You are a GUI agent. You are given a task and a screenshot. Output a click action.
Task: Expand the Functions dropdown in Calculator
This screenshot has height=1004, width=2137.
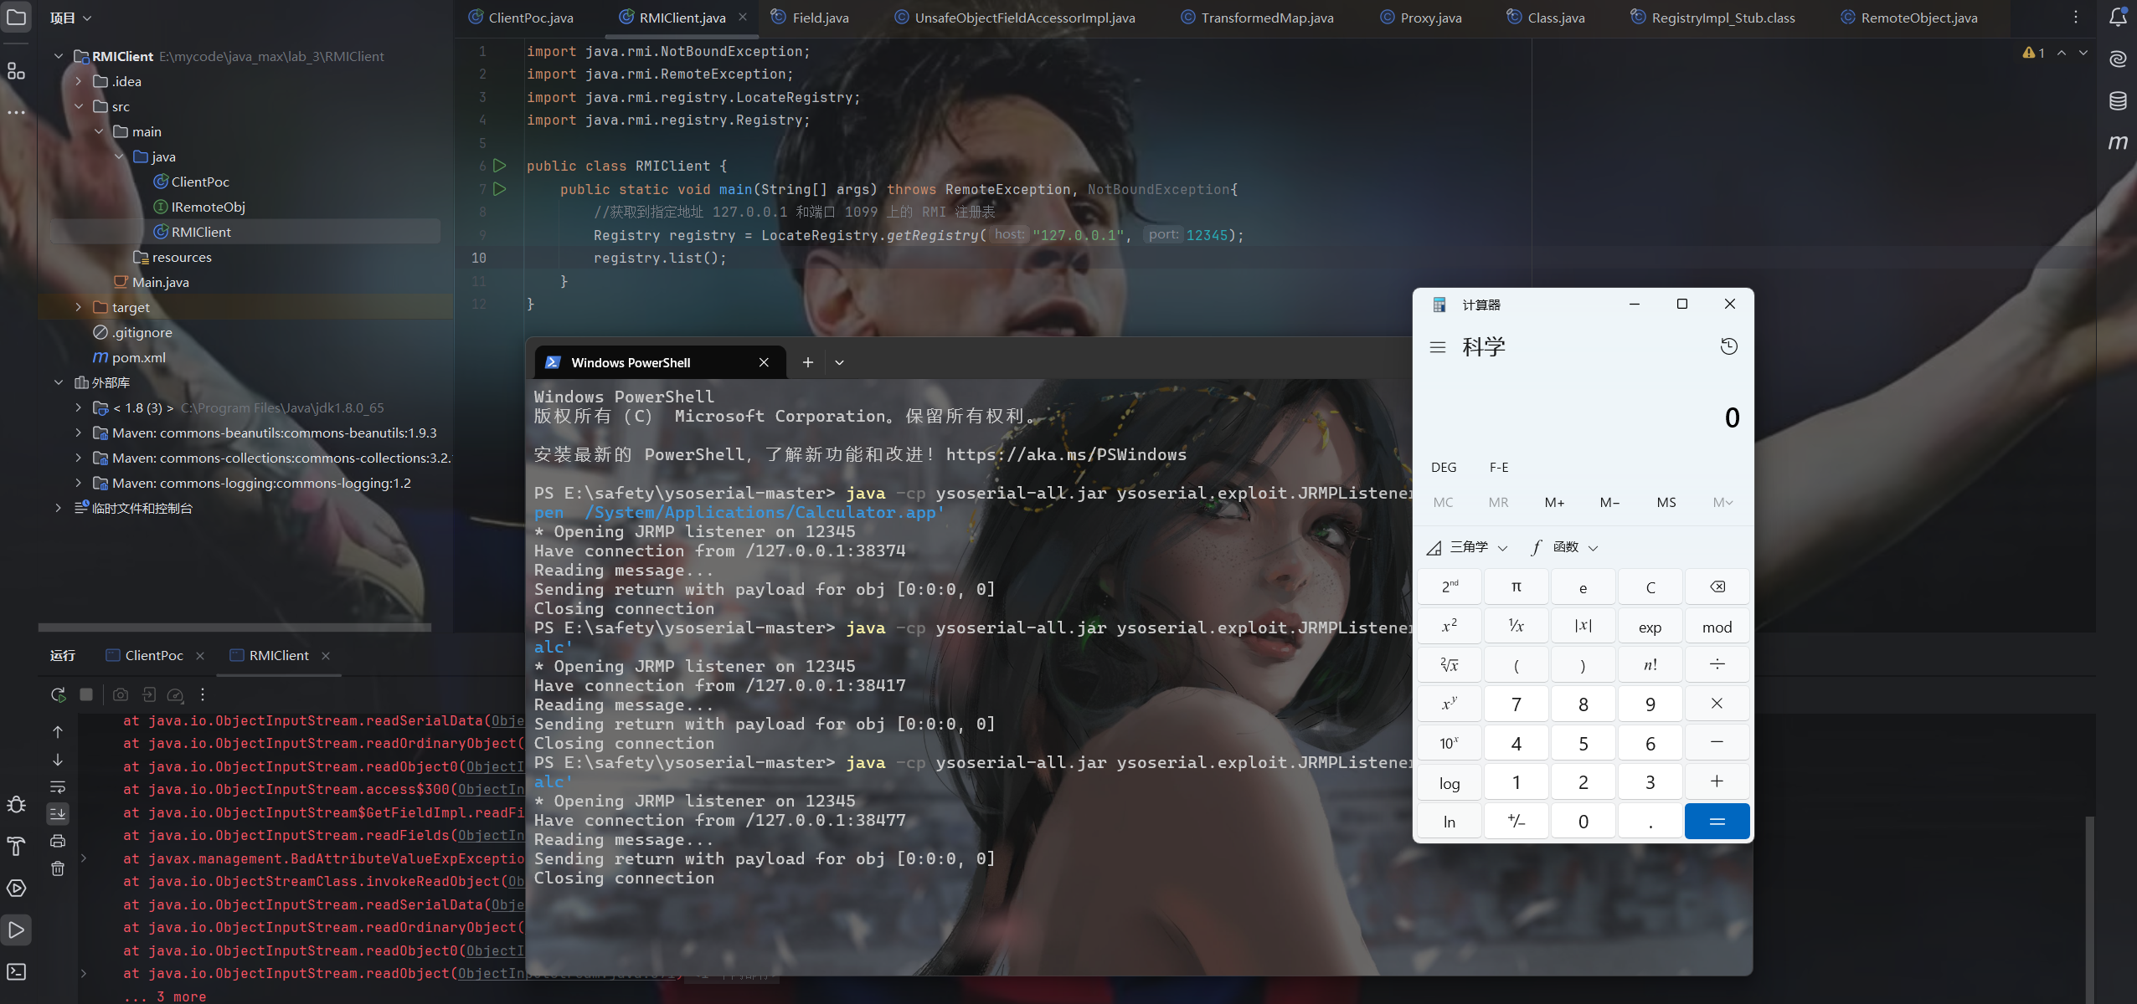tap(1564, 547)
